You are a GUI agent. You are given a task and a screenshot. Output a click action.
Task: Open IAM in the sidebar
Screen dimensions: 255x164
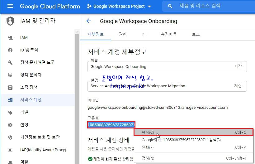pos(38,38)
